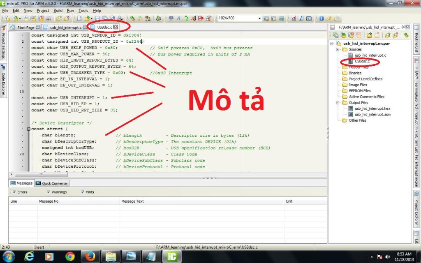This screenshot has height=263, width=421.
Task: Switch to the Quick Converter tab
Action: tap(52, 183)
